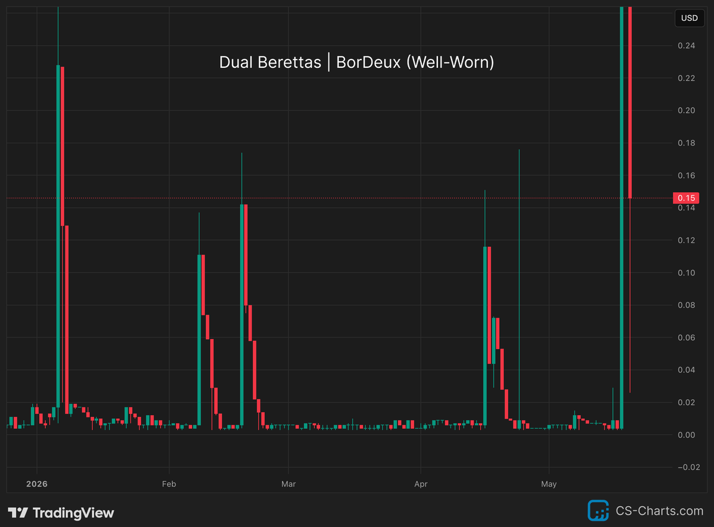Image resolution: width=714 pixels, height=527 pixels.
Task: Click the 0.08 price axis label
Action: pyautogui.click(x=686, y=305)
